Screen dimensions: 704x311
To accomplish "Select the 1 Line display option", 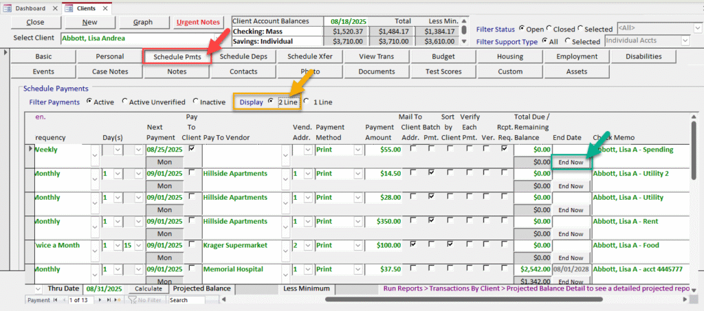I will 307,102.
